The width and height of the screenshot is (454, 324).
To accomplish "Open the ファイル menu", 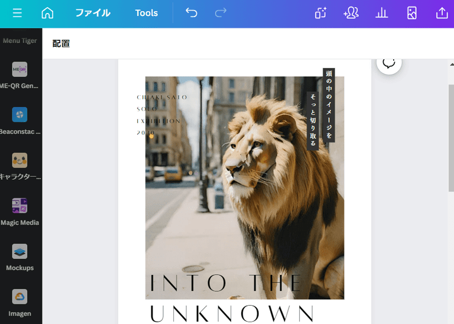I will pyautogui.click(x=92, y=13).
